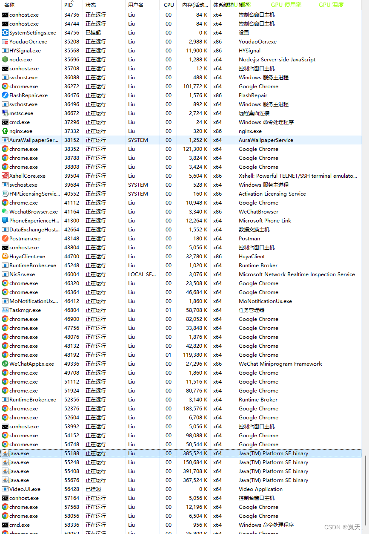The image size is (369, 534).
Task: Sort by the 名称 column header
Action: (x=9, y=5)
